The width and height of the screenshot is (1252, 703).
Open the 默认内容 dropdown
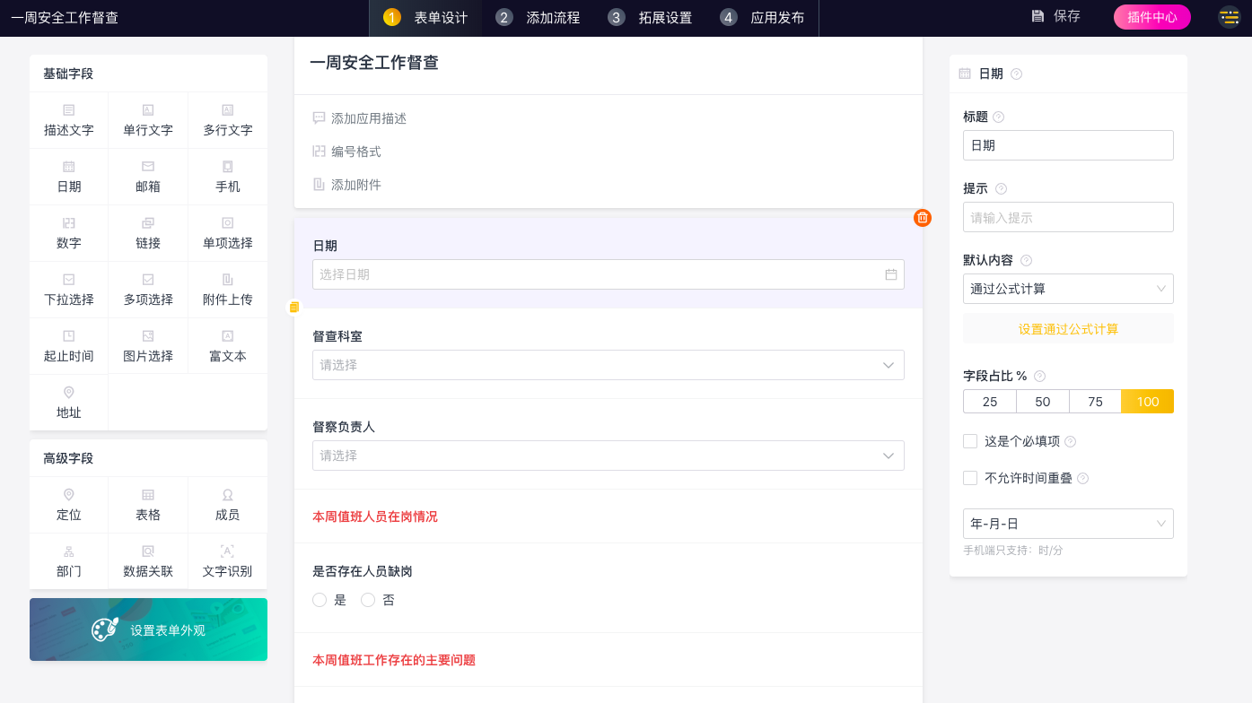(x=1068, y=289)
